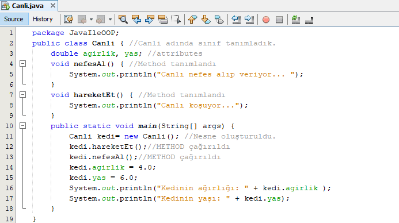Image resolution: width=399 pixels, height=223 pixels.
Task: Click the red Start Macro Recording button
Action: [266, 20]
